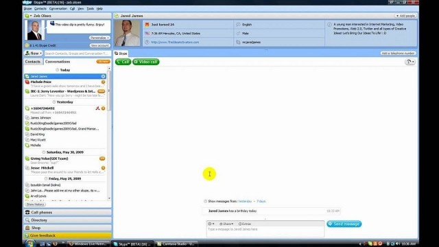Viewport: 439px width, 247px height.
Task: Start a Video call with Jared James
Action: pos(146,62)
